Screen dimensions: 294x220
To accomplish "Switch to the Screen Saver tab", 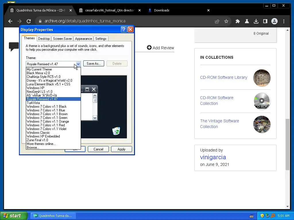I will [x=62, y=39].
